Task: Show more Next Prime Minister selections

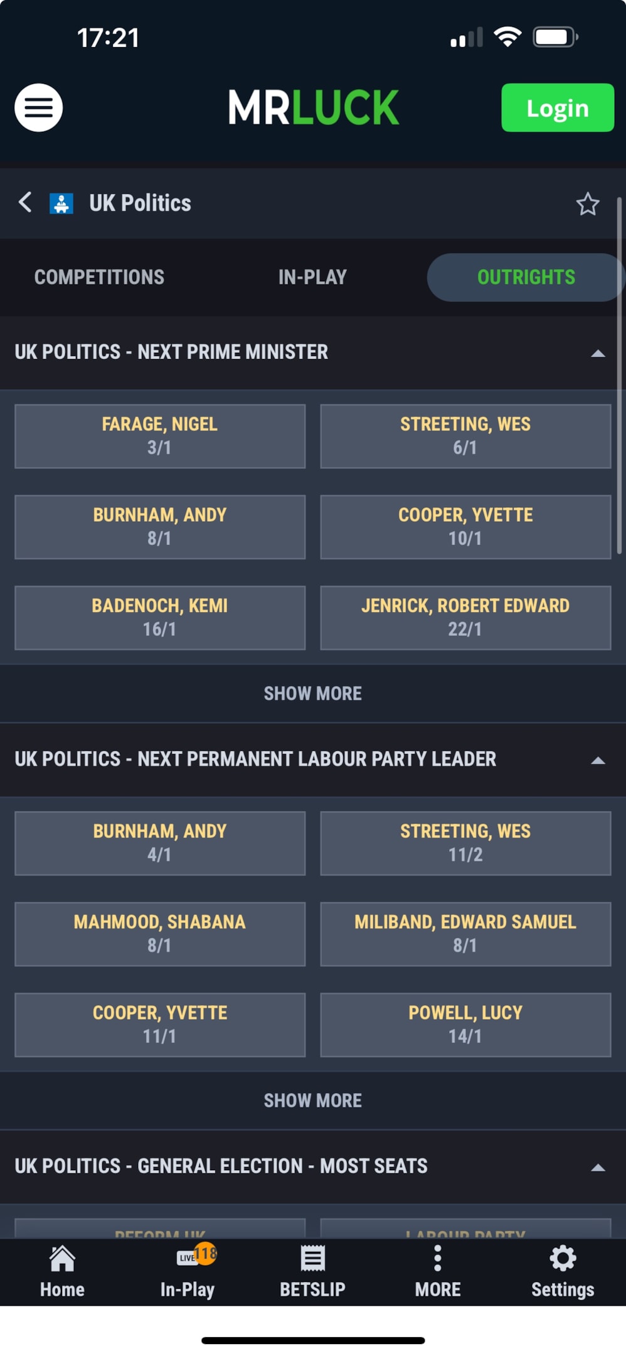Action: click(312, 693)
